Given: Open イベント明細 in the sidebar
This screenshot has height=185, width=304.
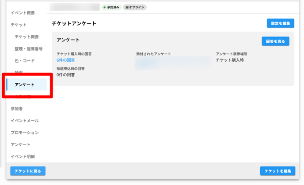Looking at the screenshot, I should point(23,156).
